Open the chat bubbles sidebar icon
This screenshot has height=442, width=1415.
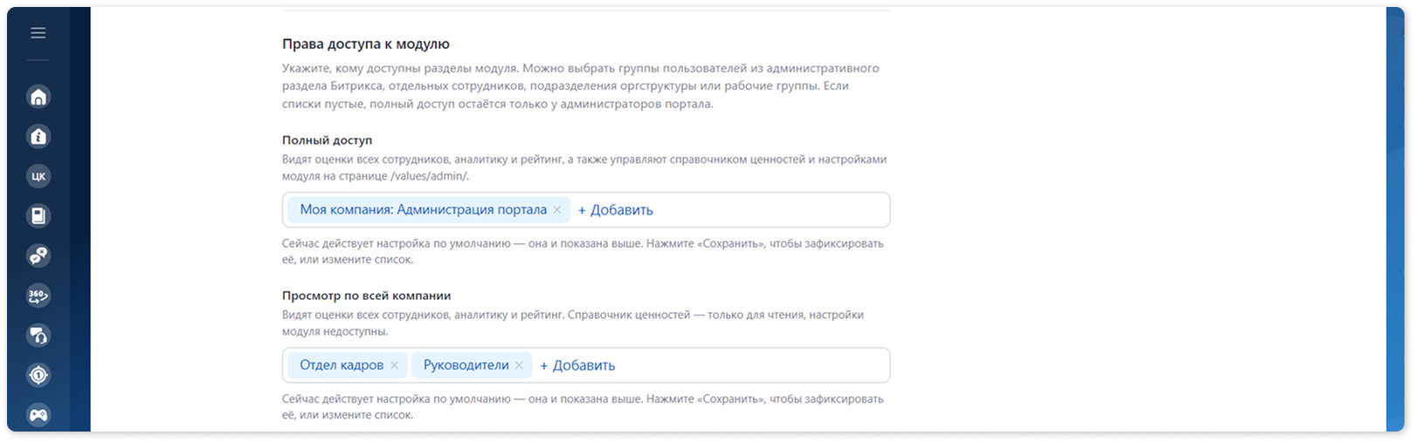pos(38,256)
